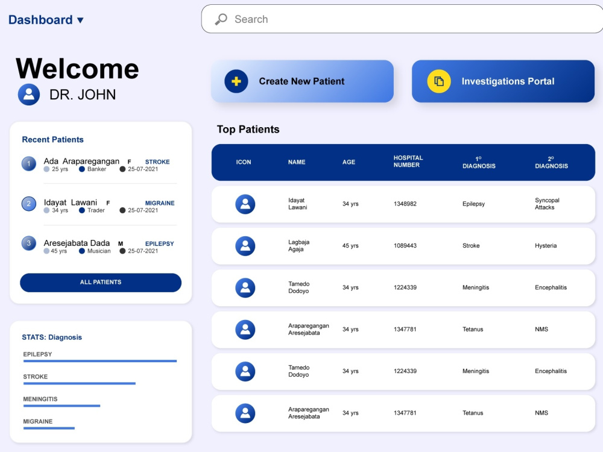Sort by AGE column header

tap(349, 162)
